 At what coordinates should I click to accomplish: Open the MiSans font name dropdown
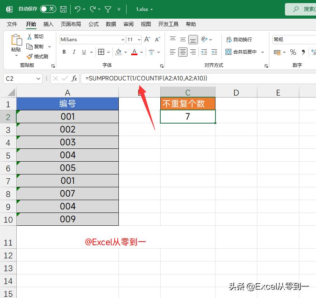click(122, 39)
